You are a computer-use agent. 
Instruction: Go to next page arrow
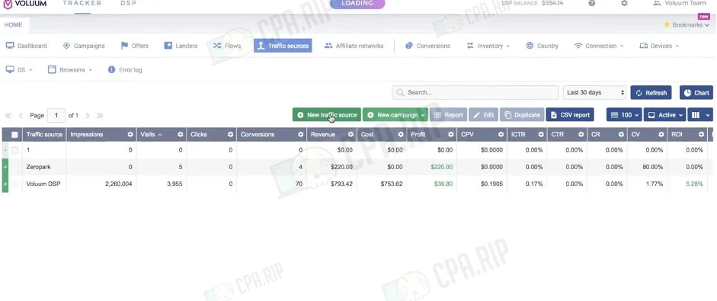pyautogui.click(x=88, y=116)
